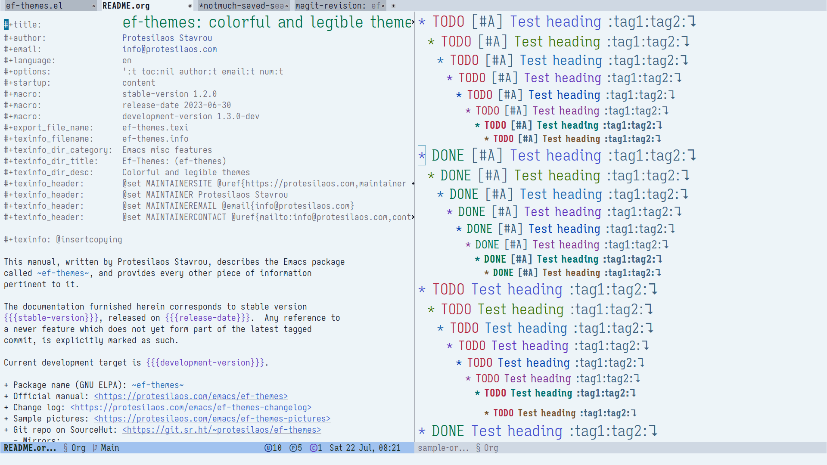Image resolution: width=827 pixels, height=465 pixels.
Task: Add a new tab with the plus button
Action: (393, 6)
